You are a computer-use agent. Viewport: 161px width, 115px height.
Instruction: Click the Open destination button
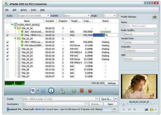[110, 104]
